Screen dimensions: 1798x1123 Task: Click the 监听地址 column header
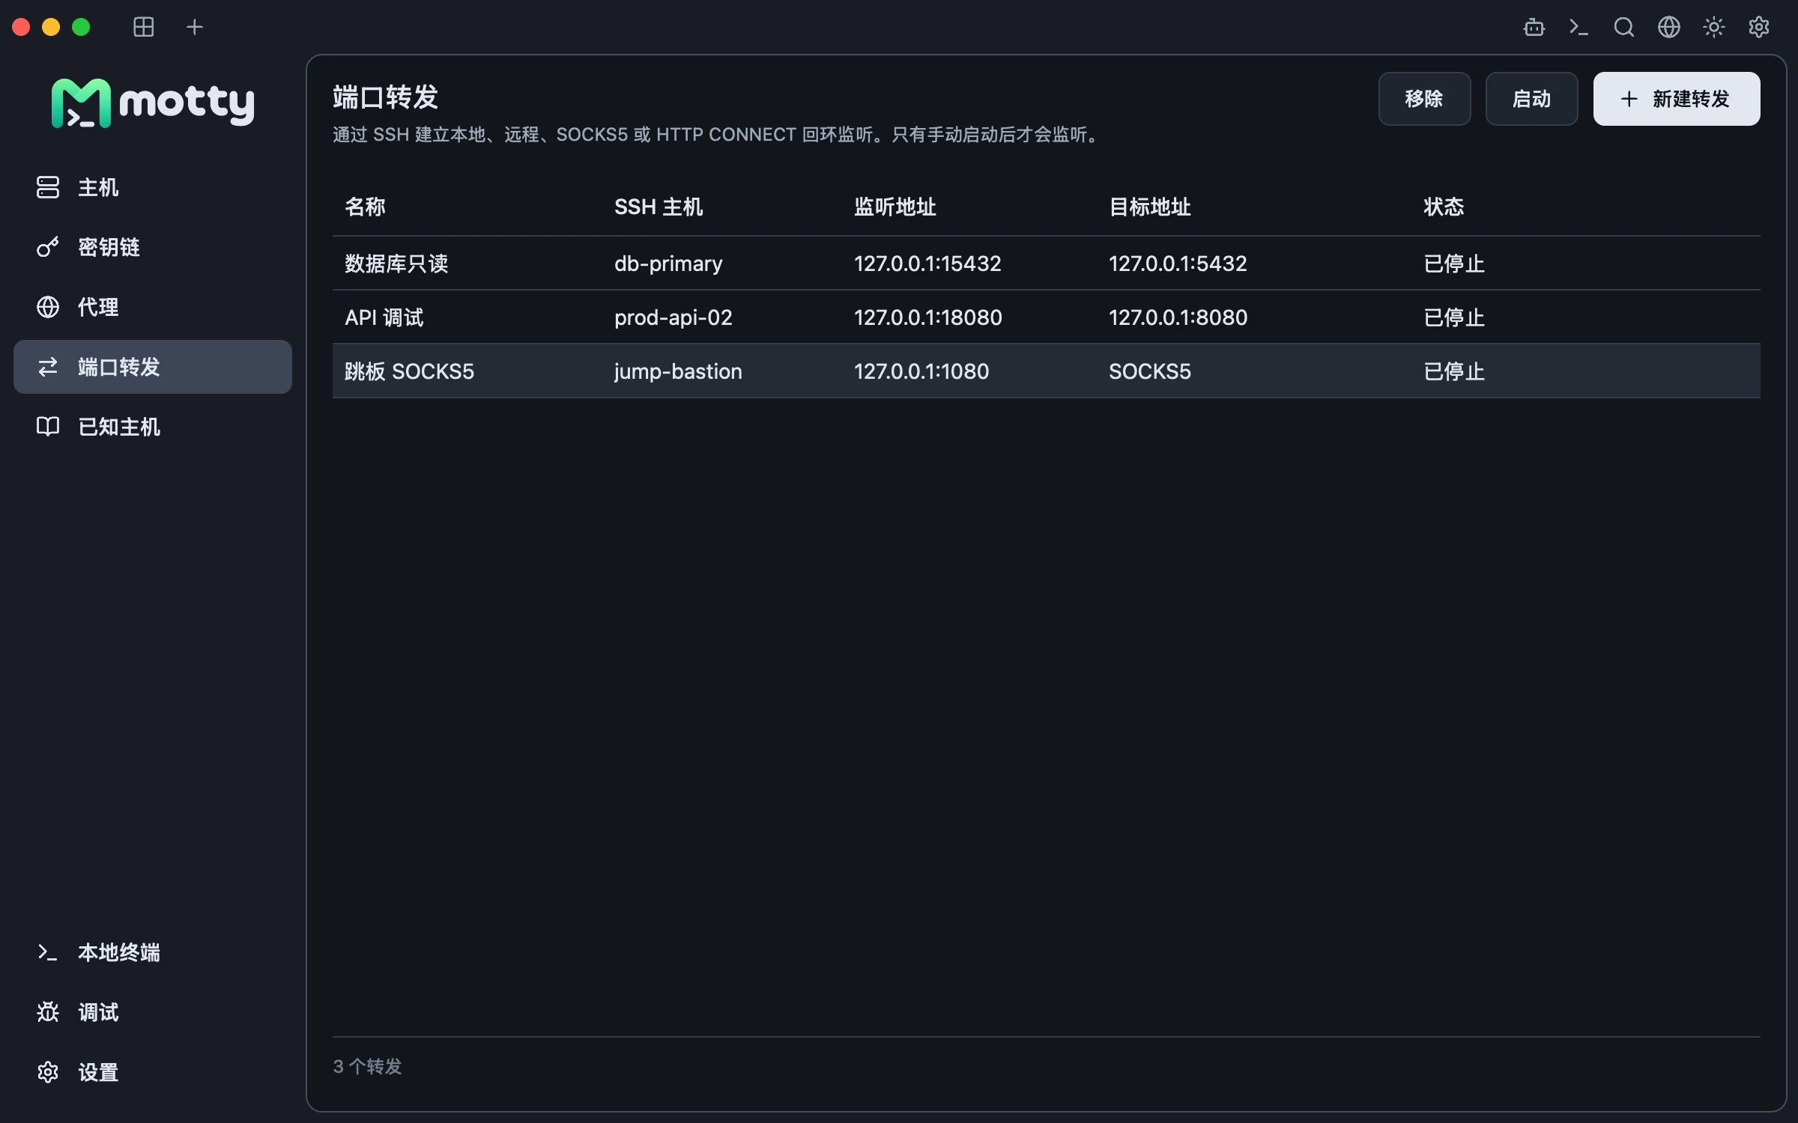(x=895, y=207)
